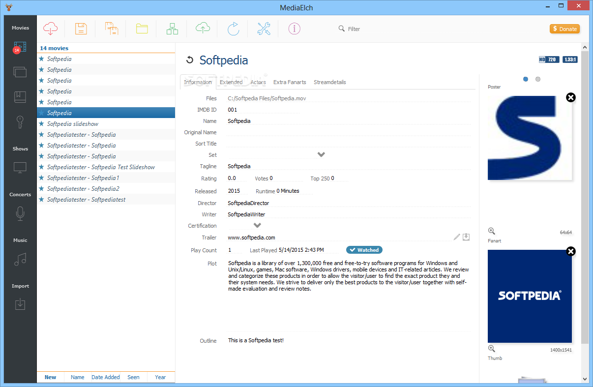Remove the fanart with its X button
Viewport: 593px width, 387px height.
pos(570,252)
